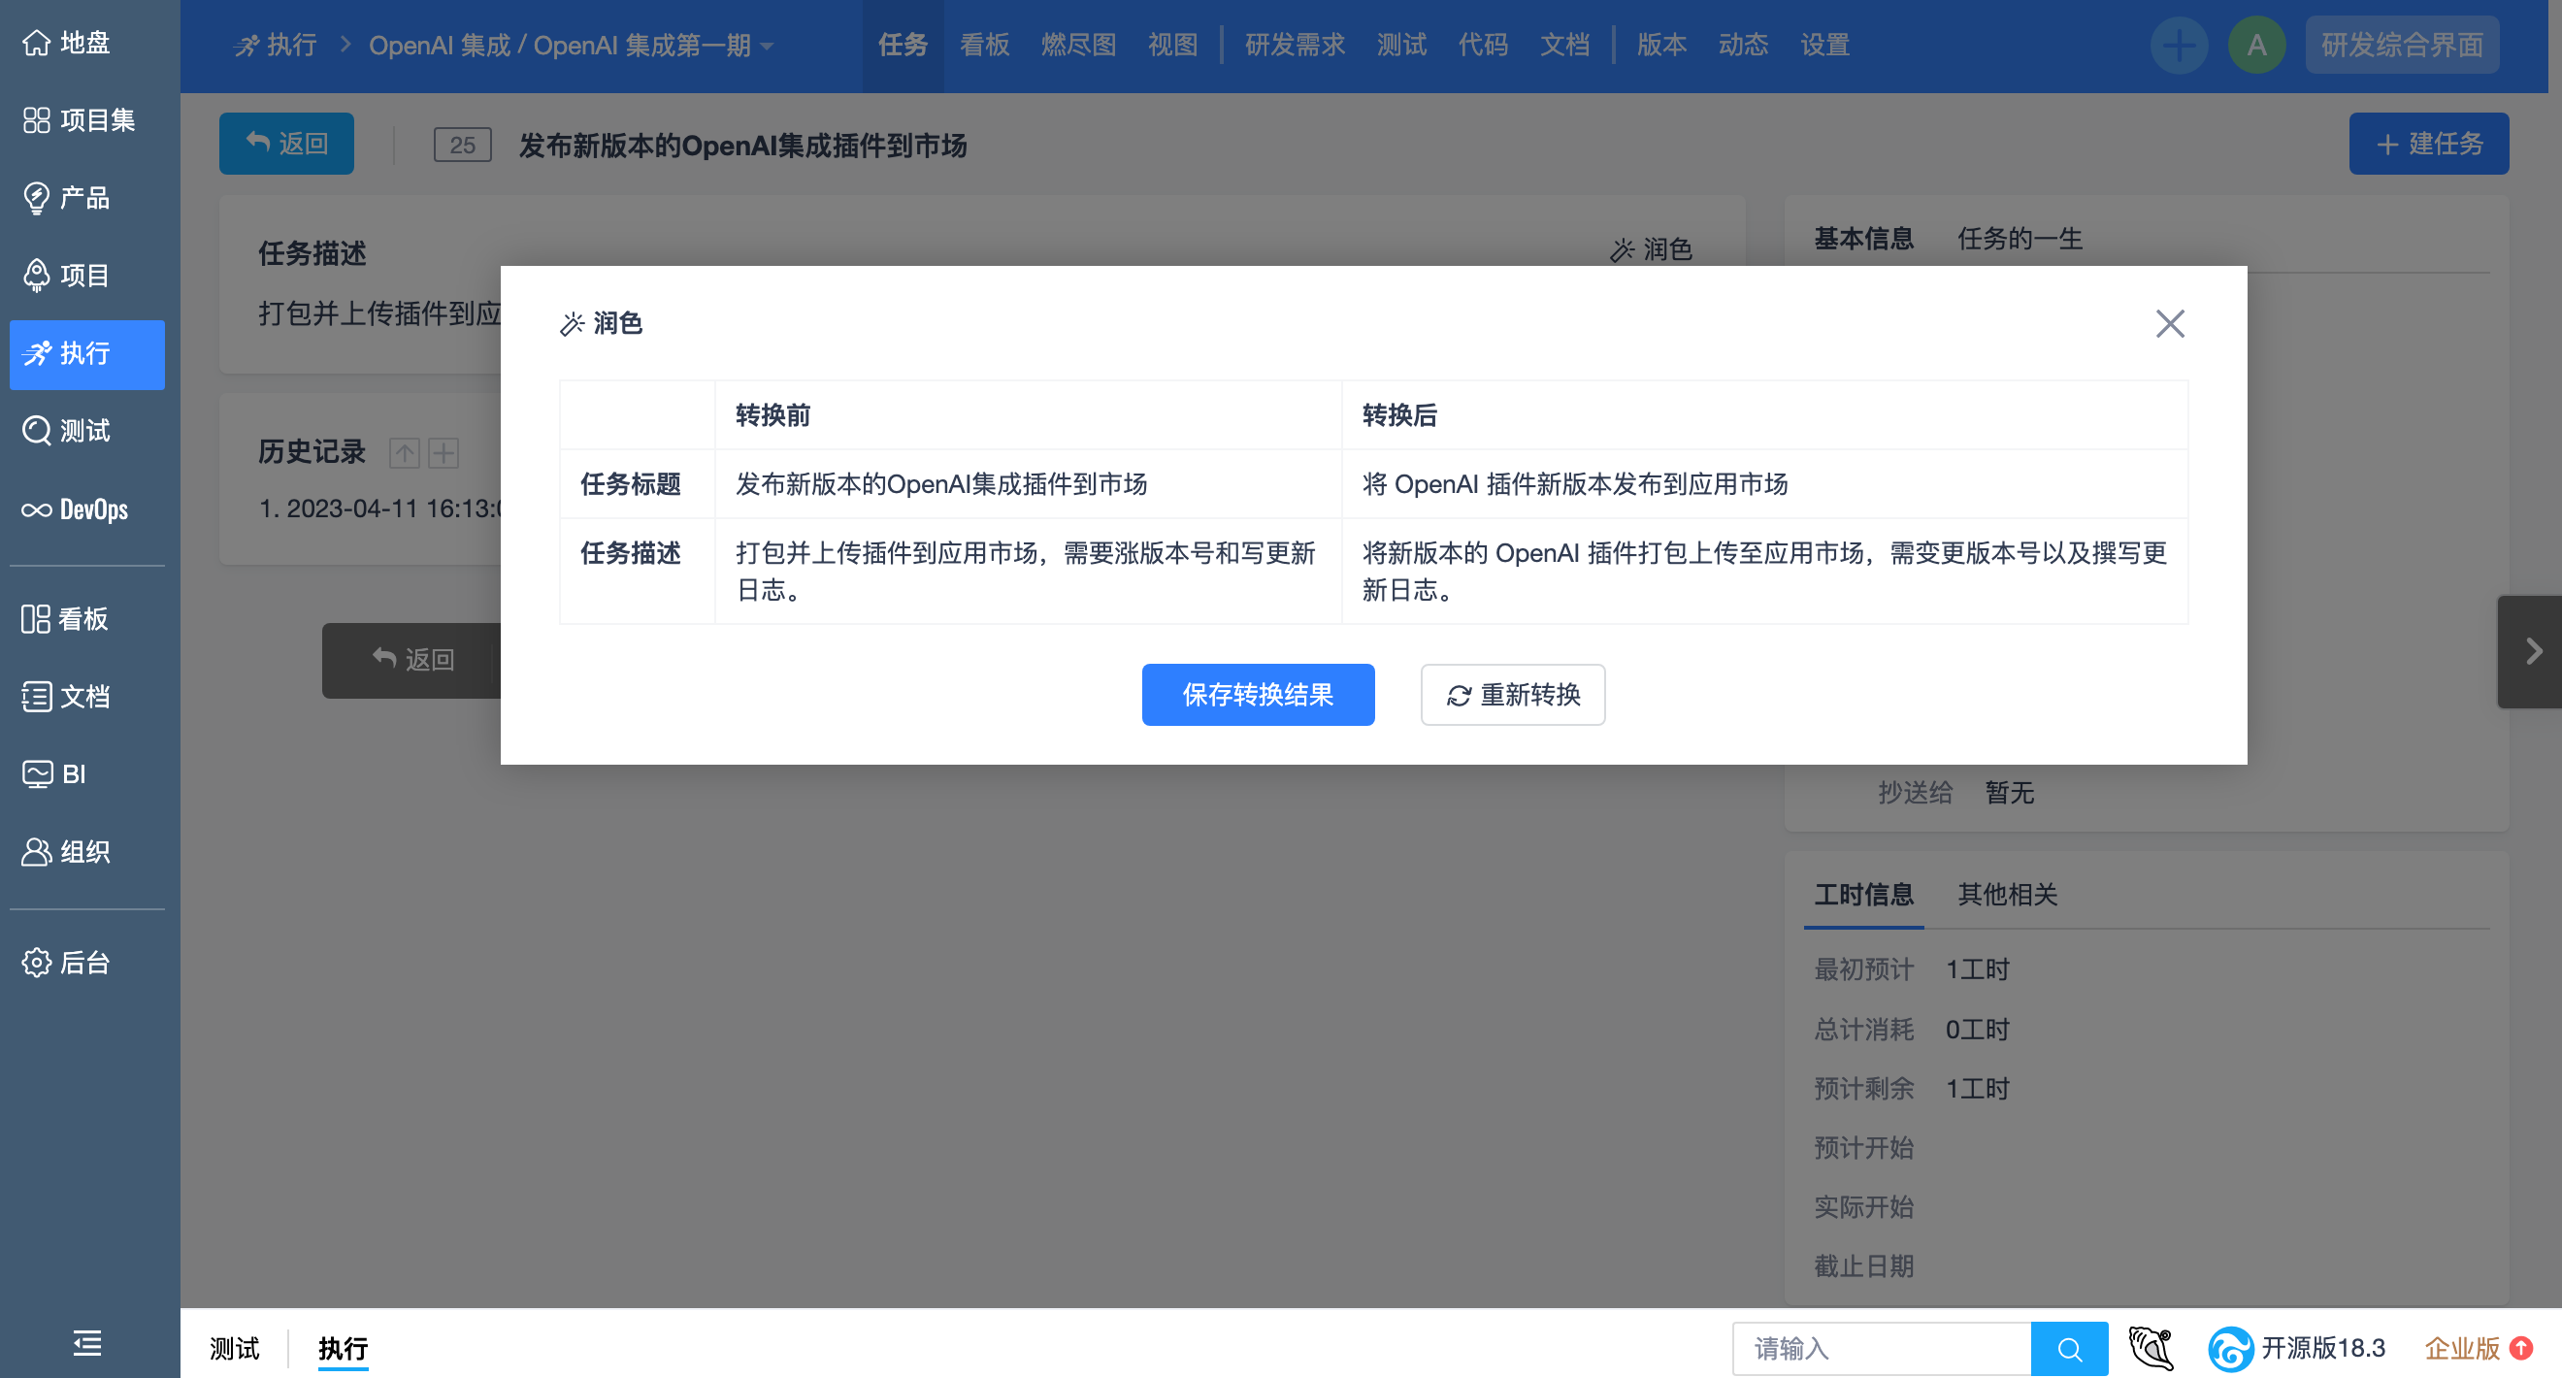Open the 燃尽图 navigation tab
2562x1378 pixels.
pos(1078,45)
